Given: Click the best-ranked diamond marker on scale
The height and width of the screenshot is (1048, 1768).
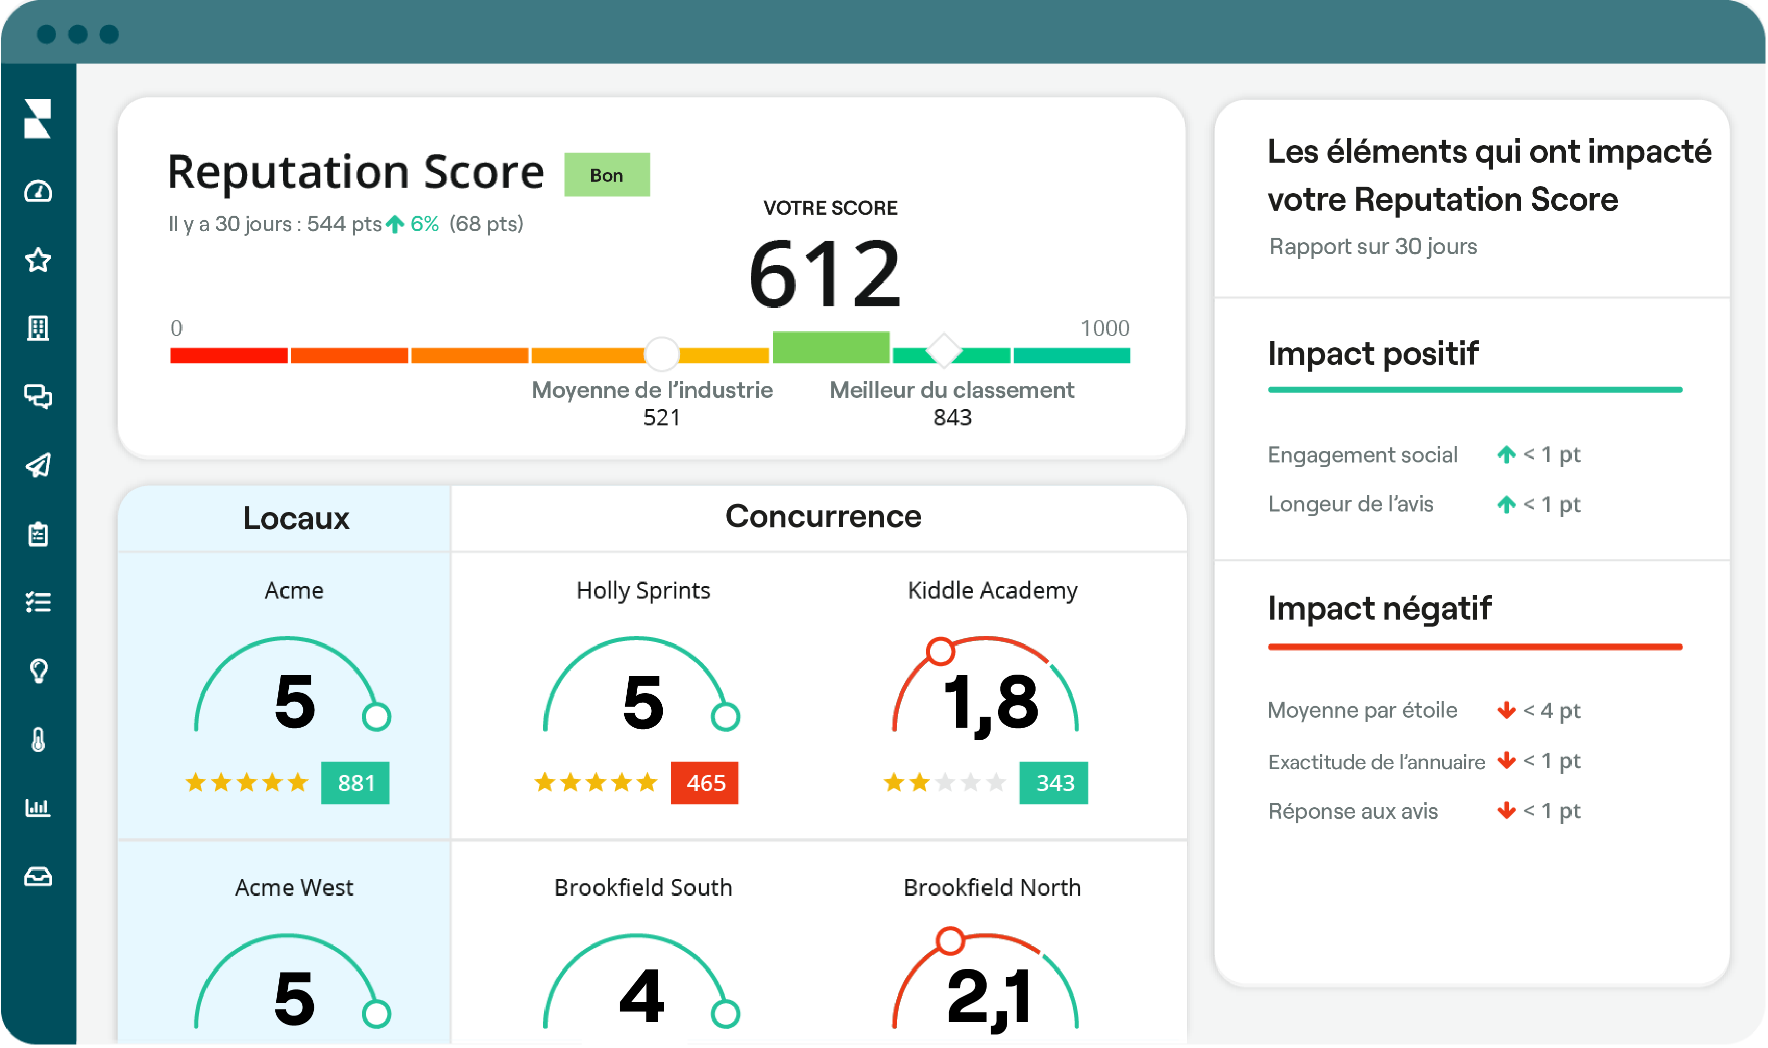Looking at the screenshot, I should pos(946,352).
